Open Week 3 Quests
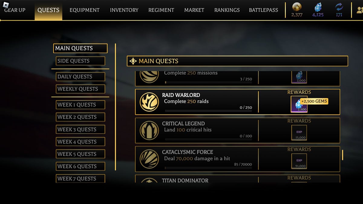363x204 pixels. point(80,129)
